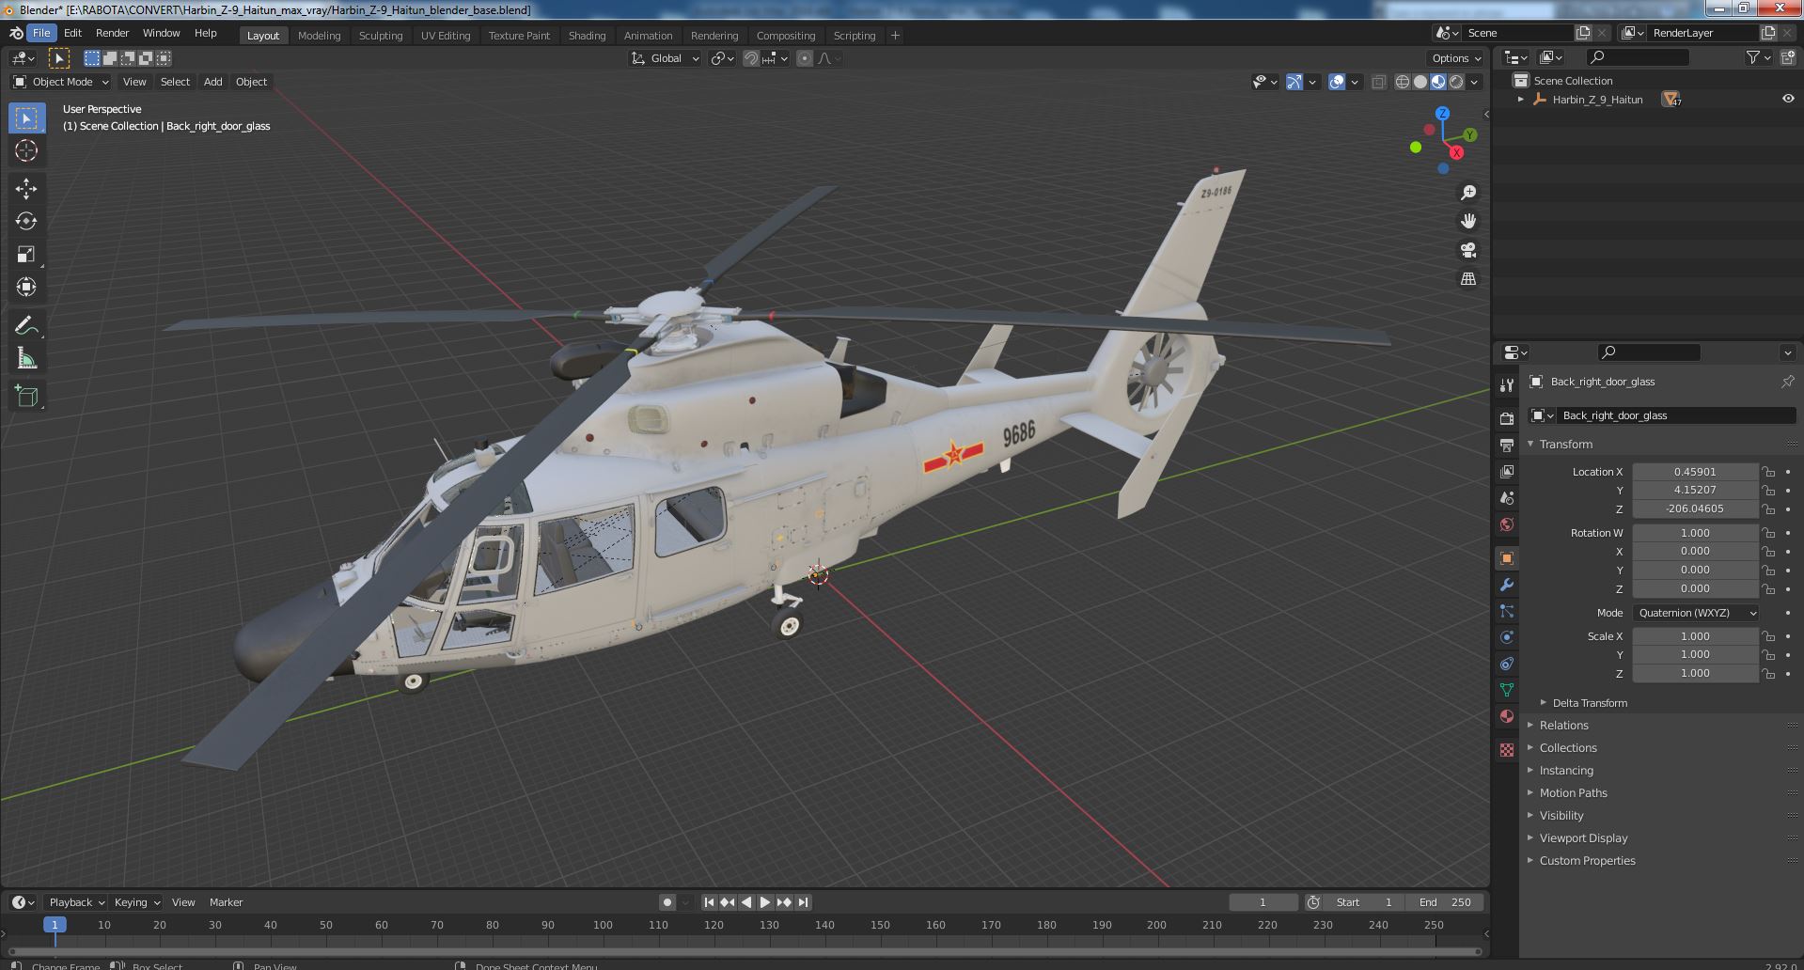Lock the Location Z value
Image resolution: width=1804 pixels, height=970 pixels.
(1768, 509)
